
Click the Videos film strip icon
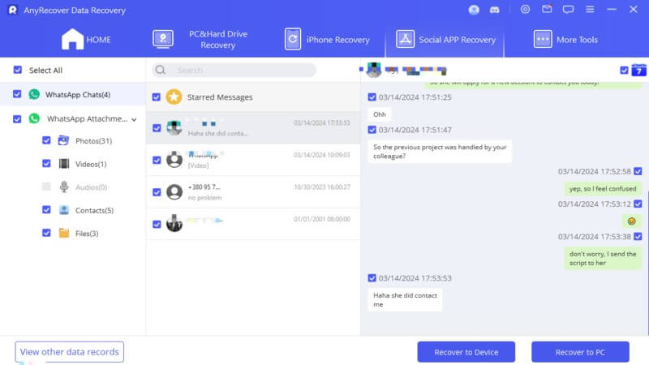(x=64, y=164)
